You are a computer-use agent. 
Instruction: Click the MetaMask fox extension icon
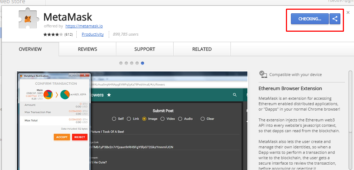click(x=28, y=18)
